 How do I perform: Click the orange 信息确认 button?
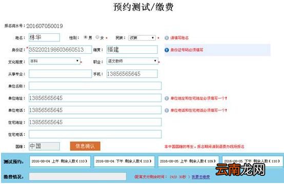click(x=85, y=146)
